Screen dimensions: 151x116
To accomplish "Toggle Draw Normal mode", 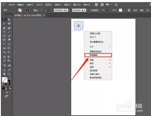I will pos(3,92).
